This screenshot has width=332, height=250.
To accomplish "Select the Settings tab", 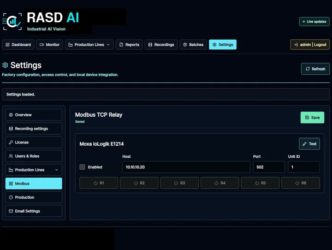I will click(x=223, y=45).
